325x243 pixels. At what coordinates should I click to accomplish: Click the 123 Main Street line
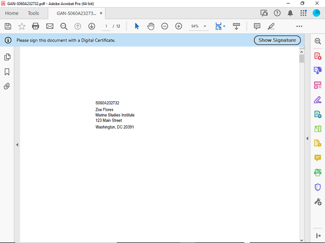109,120
